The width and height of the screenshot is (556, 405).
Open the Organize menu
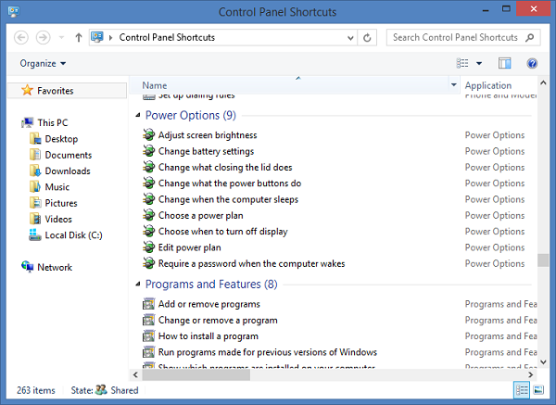pos(43,64)
